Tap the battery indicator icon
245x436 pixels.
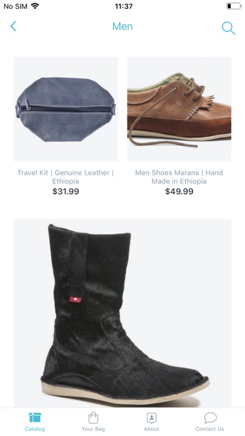[x=234, y=6]
